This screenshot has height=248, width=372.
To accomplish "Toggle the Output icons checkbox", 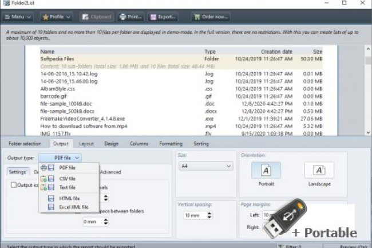I will coord(14,185).
